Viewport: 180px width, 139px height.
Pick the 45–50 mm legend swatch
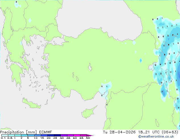pyautogui.click(x=83, y=135)
